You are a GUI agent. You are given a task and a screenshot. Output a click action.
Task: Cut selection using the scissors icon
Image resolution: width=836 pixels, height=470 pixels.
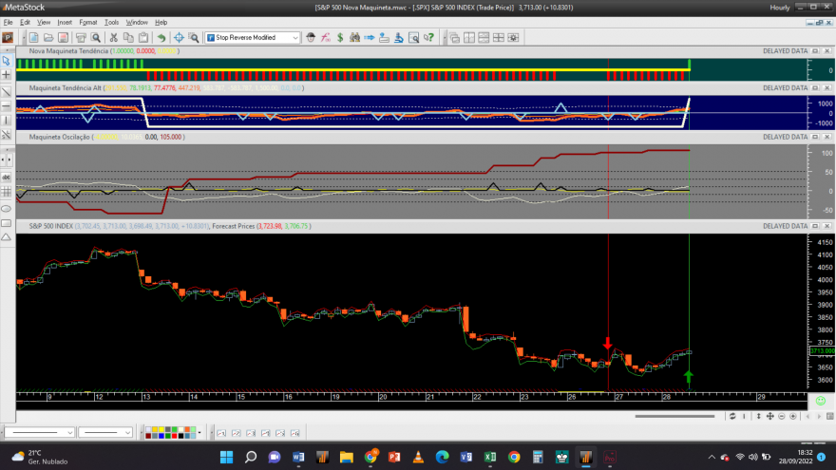[x=113, y=37]
